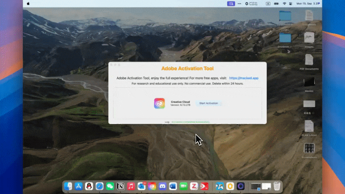Screen dimensions: 345x194
Task: Open Notion from the Dock
Action: pos(120,186)
